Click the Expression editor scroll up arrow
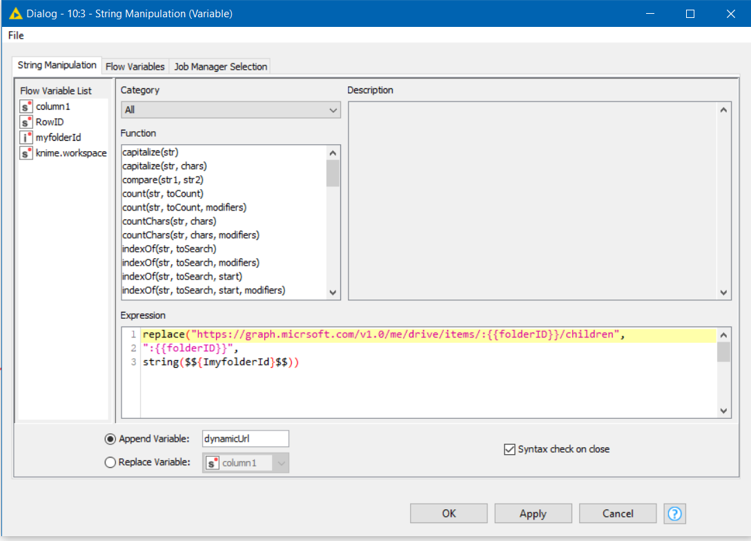Image resolution: width=751 pixels, height=541 pixels. pyautogui.click(x=723, y=335)
